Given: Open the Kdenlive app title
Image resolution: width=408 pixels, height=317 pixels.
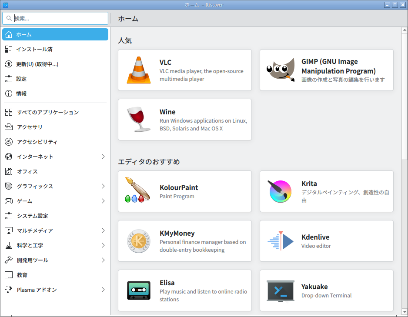Looking at the screenshot, I should pos(315,237).
